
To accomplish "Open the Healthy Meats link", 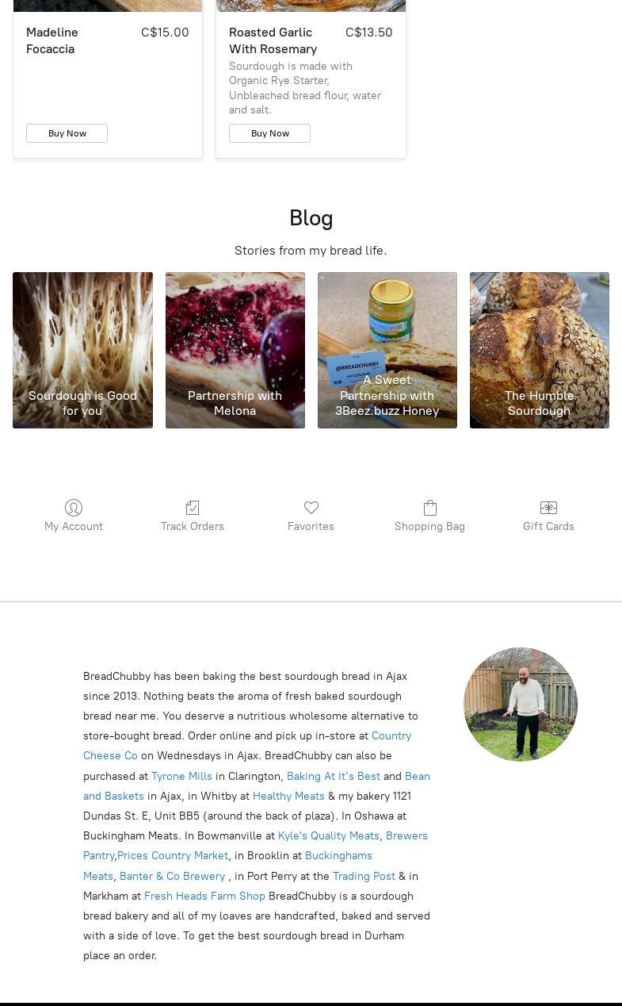I will [288, 796].
